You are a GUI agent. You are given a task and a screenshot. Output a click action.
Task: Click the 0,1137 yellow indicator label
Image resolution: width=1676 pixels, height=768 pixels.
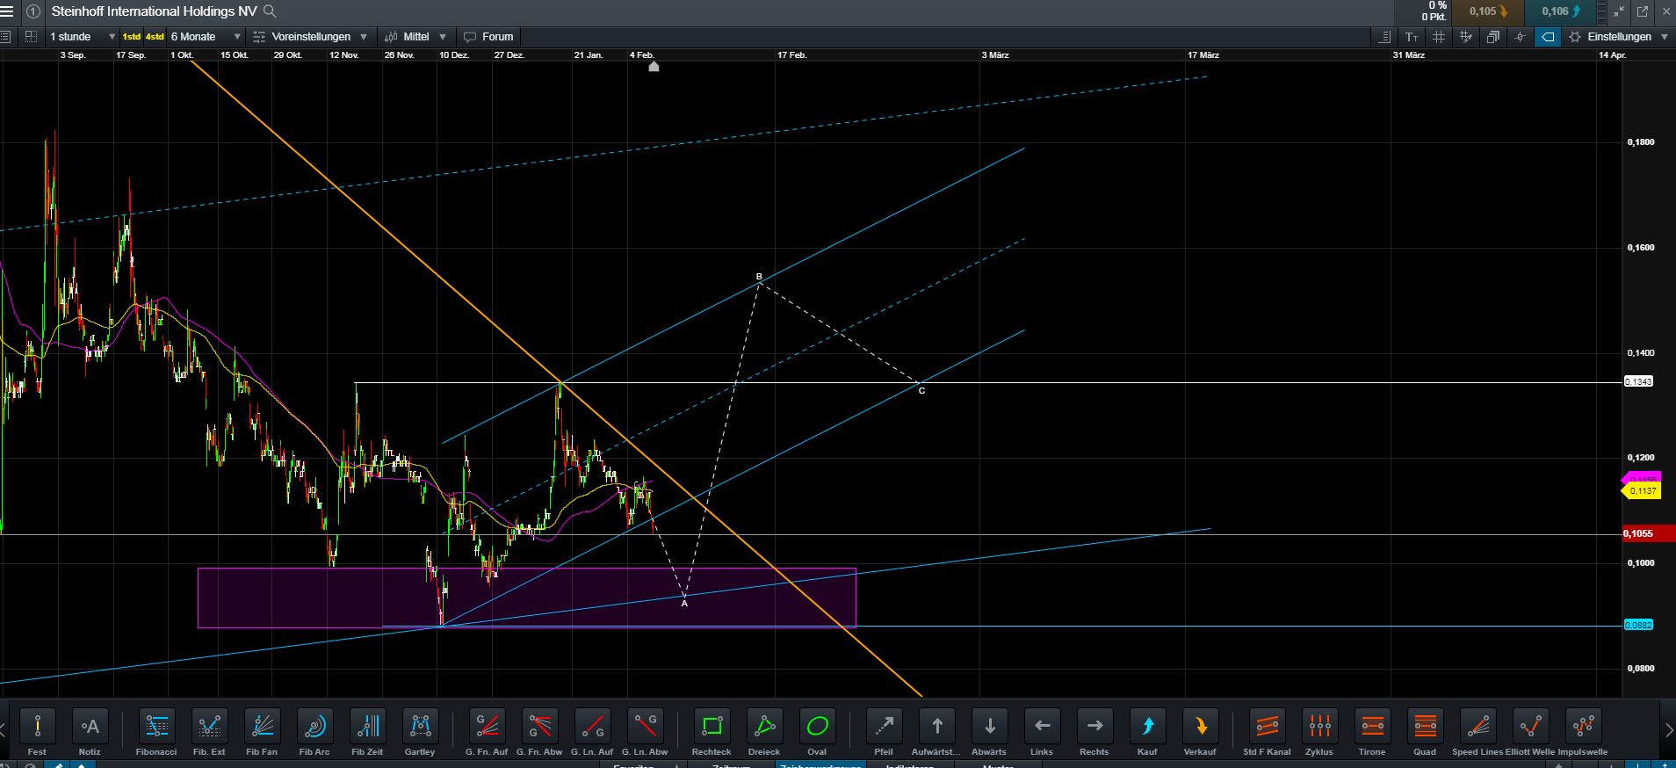tap(1643, 491)
